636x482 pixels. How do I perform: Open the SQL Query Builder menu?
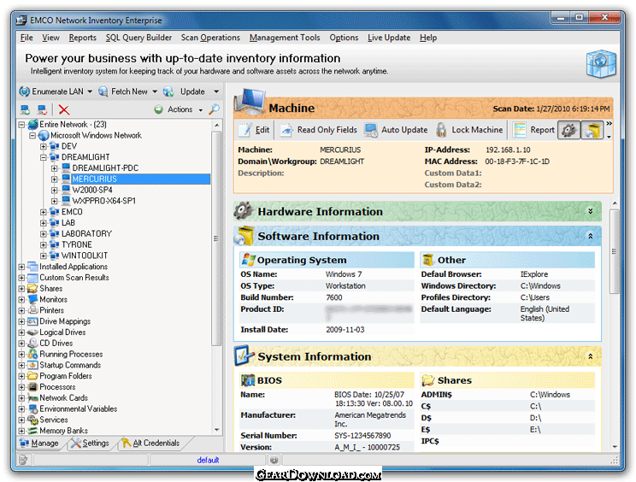point(138,38)
